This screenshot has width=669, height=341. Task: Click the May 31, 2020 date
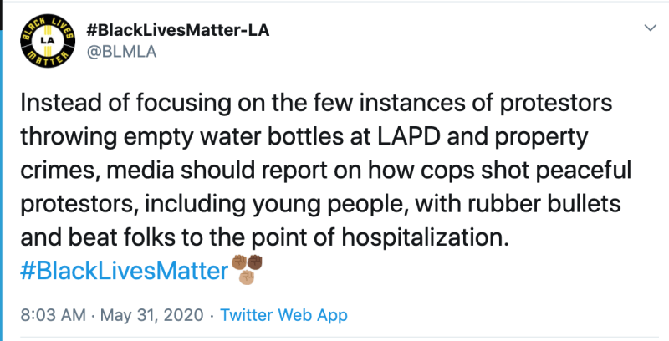click(x=151, y=315)
